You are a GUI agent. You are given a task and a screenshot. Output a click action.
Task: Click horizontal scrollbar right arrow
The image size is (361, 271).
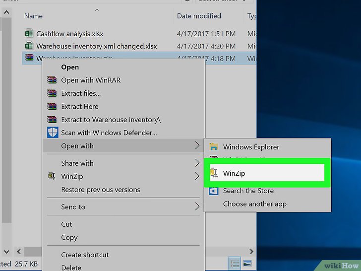[251, 252]
